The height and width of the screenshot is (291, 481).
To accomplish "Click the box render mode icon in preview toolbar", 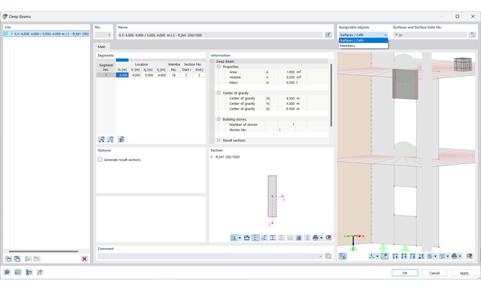I will click(442, 256).
